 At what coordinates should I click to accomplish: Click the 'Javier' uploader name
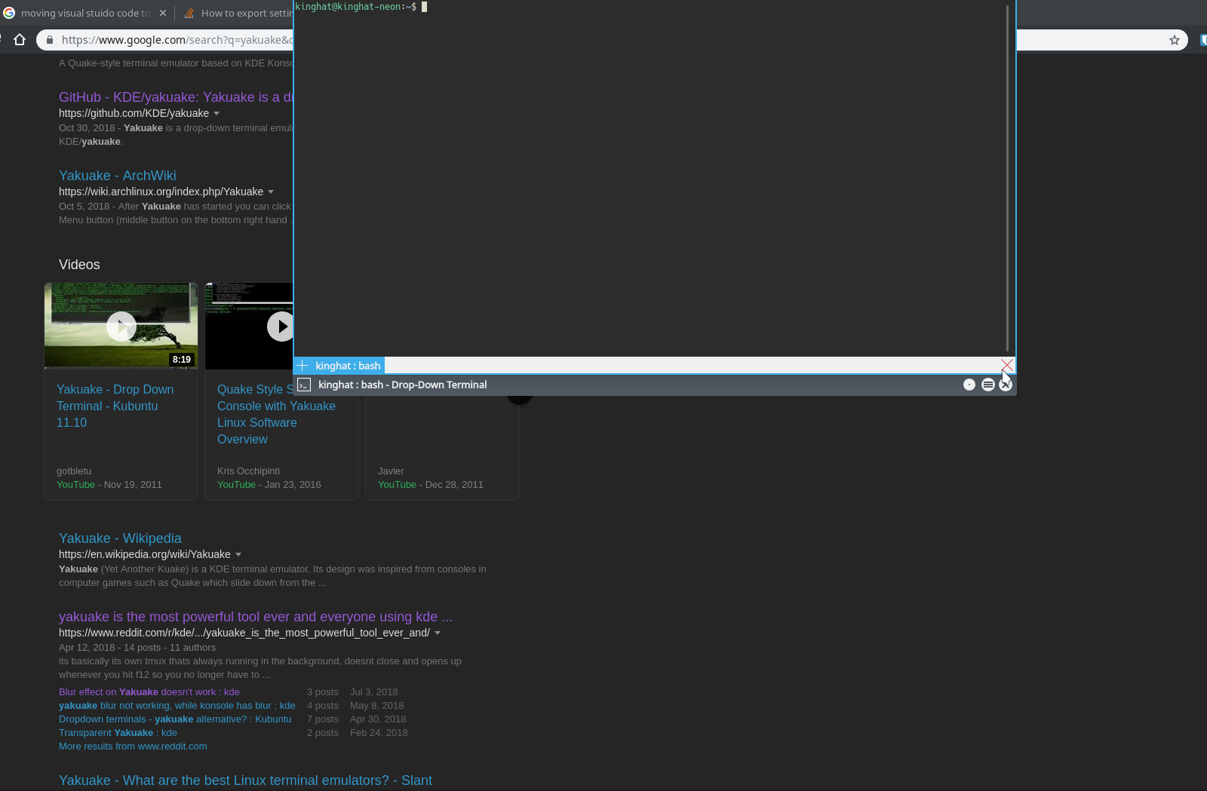tap(391, 471)
